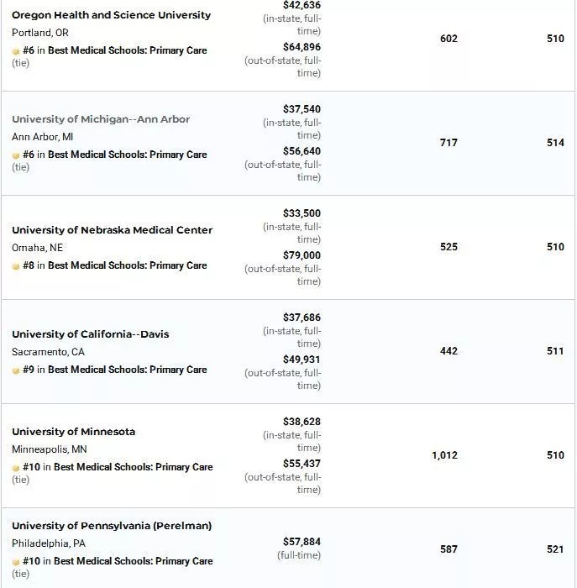Open Best Medical Schools: Primary Care under Pennsylvania
The height and width of the screenshot is (588, 577).
coord(133,561)
